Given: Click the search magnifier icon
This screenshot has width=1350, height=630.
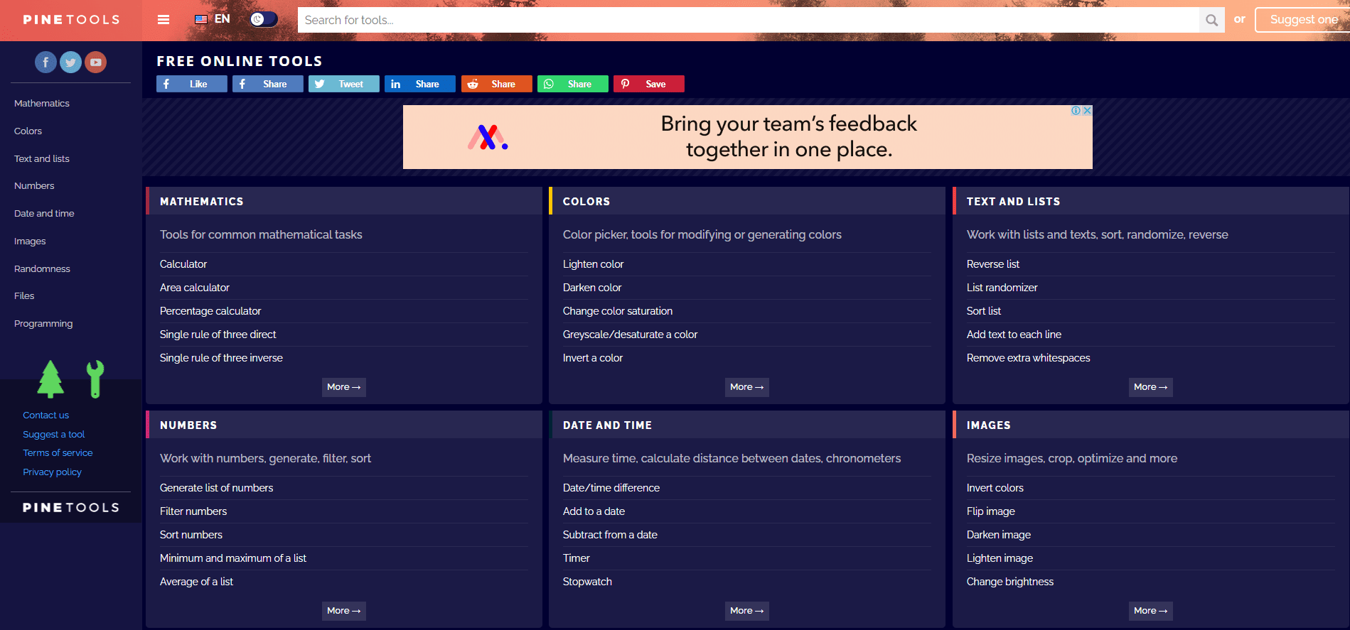Looking at the screenshot, I should 1211,20.
